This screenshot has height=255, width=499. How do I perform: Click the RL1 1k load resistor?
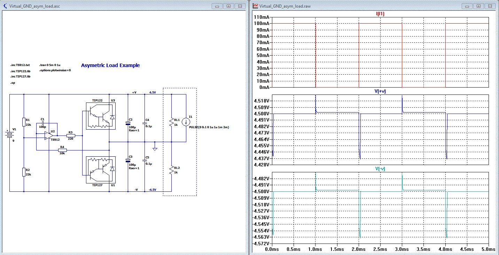[171, 122]
